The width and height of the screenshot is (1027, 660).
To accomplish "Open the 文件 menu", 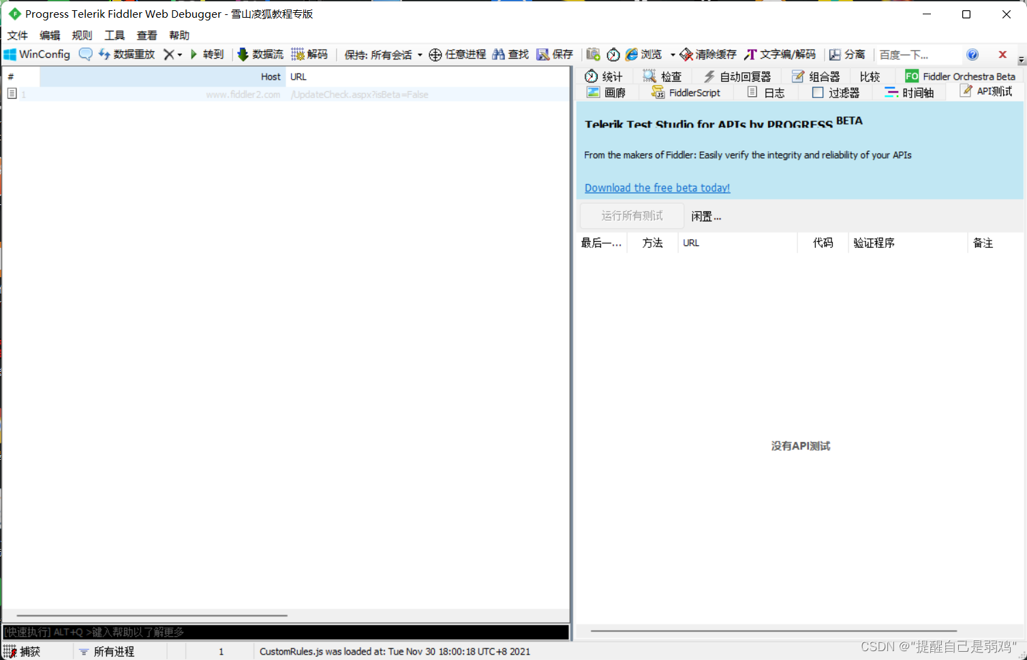I will pyautogui.click(x=18, y=35).
